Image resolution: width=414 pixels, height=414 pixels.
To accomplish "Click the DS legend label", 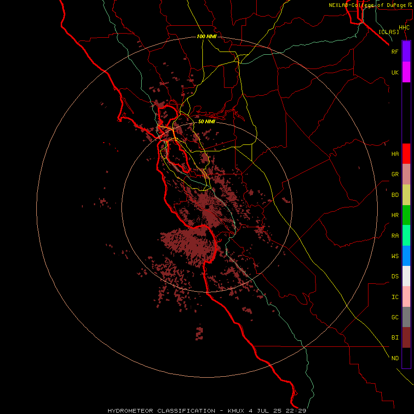I will tap(395, 276).
